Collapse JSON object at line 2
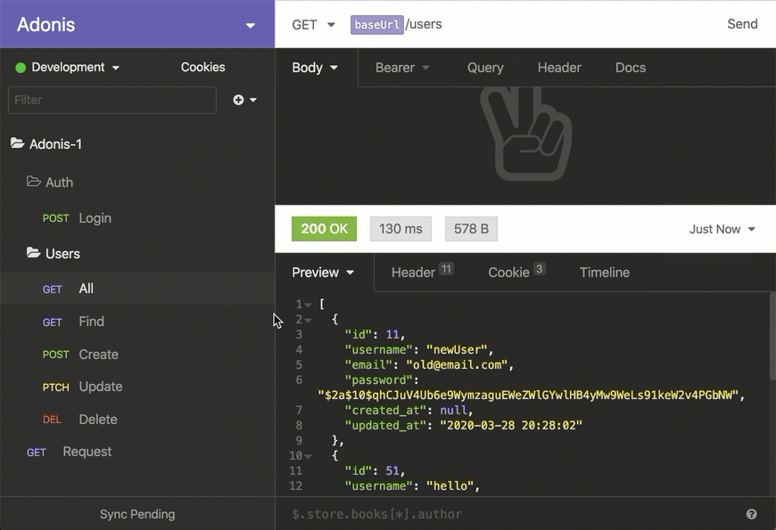The height and width of the screenshot is (530, 776). point(308,321)
